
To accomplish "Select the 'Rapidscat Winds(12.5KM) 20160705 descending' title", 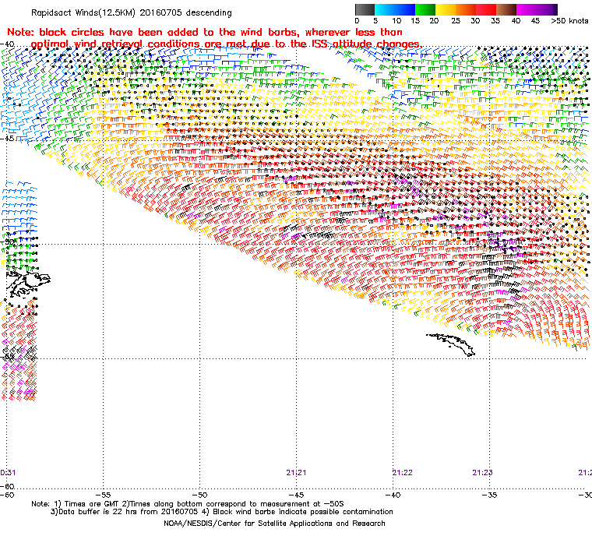I will 132,12.
